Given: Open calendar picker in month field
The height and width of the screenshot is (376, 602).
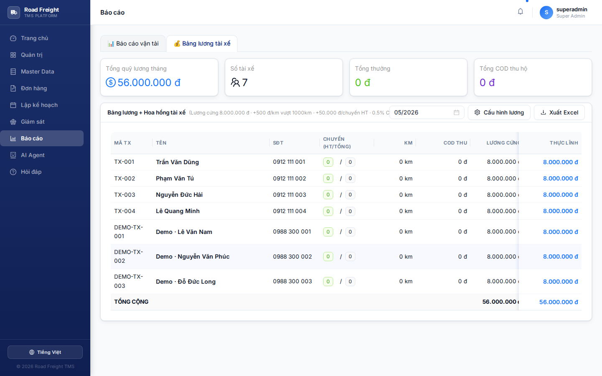Looking at the screenshot, I should pos(457,112).
